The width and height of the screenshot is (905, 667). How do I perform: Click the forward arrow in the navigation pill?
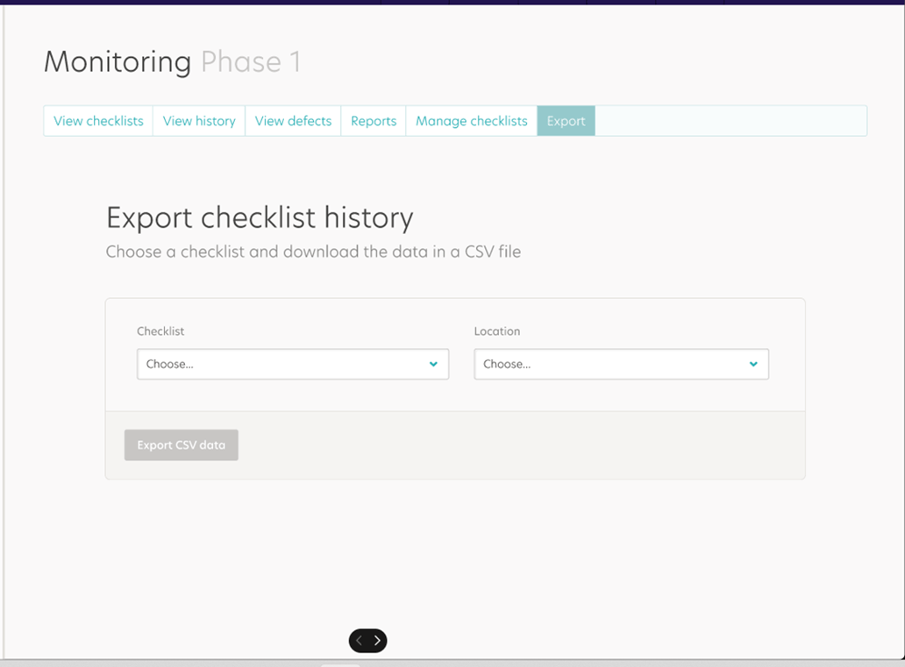click(377, 640)
